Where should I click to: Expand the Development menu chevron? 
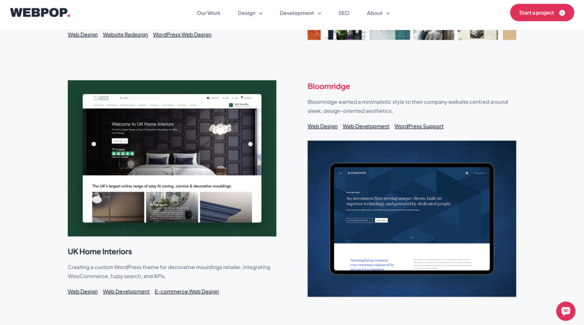[319, 14]
